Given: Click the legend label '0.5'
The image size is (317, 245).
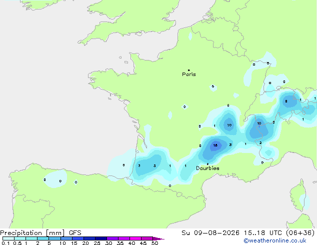Looking at the screenshot, I should tap(17, 243).
